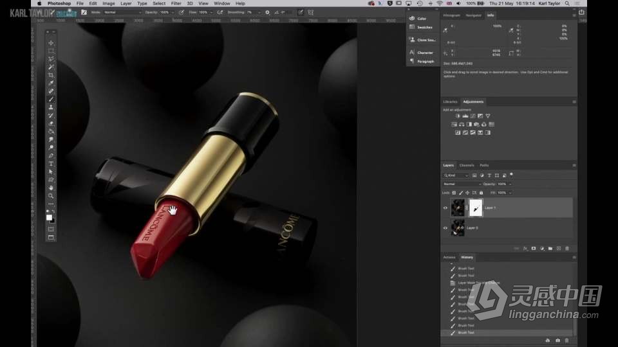Screen dimensions: 618x347
Task: Click the background color swatch
Action: 53,221
